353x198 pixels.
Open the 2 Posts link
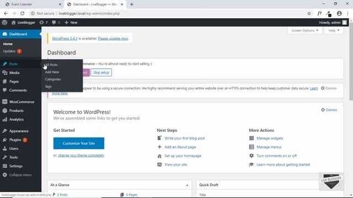[62, 195]
